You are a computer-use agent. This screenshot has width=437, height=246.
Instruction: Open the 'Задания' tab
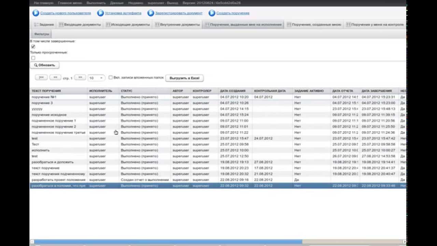click(44, 25)
